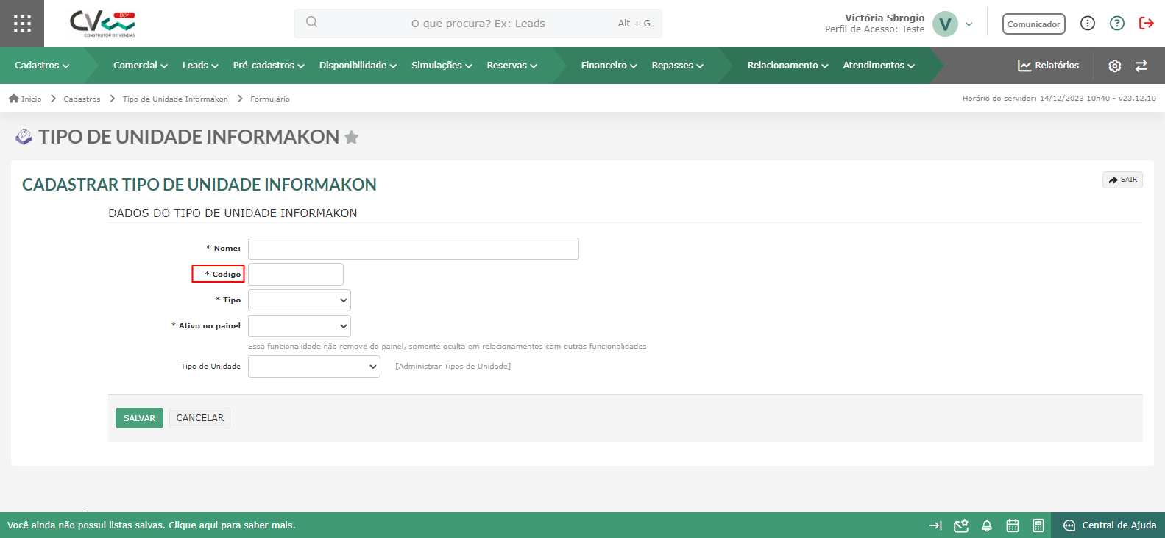Click the SALVAR button
The width and height of the screenshot is (1165, 538).
pyautogui.click(x=139, y=418)
